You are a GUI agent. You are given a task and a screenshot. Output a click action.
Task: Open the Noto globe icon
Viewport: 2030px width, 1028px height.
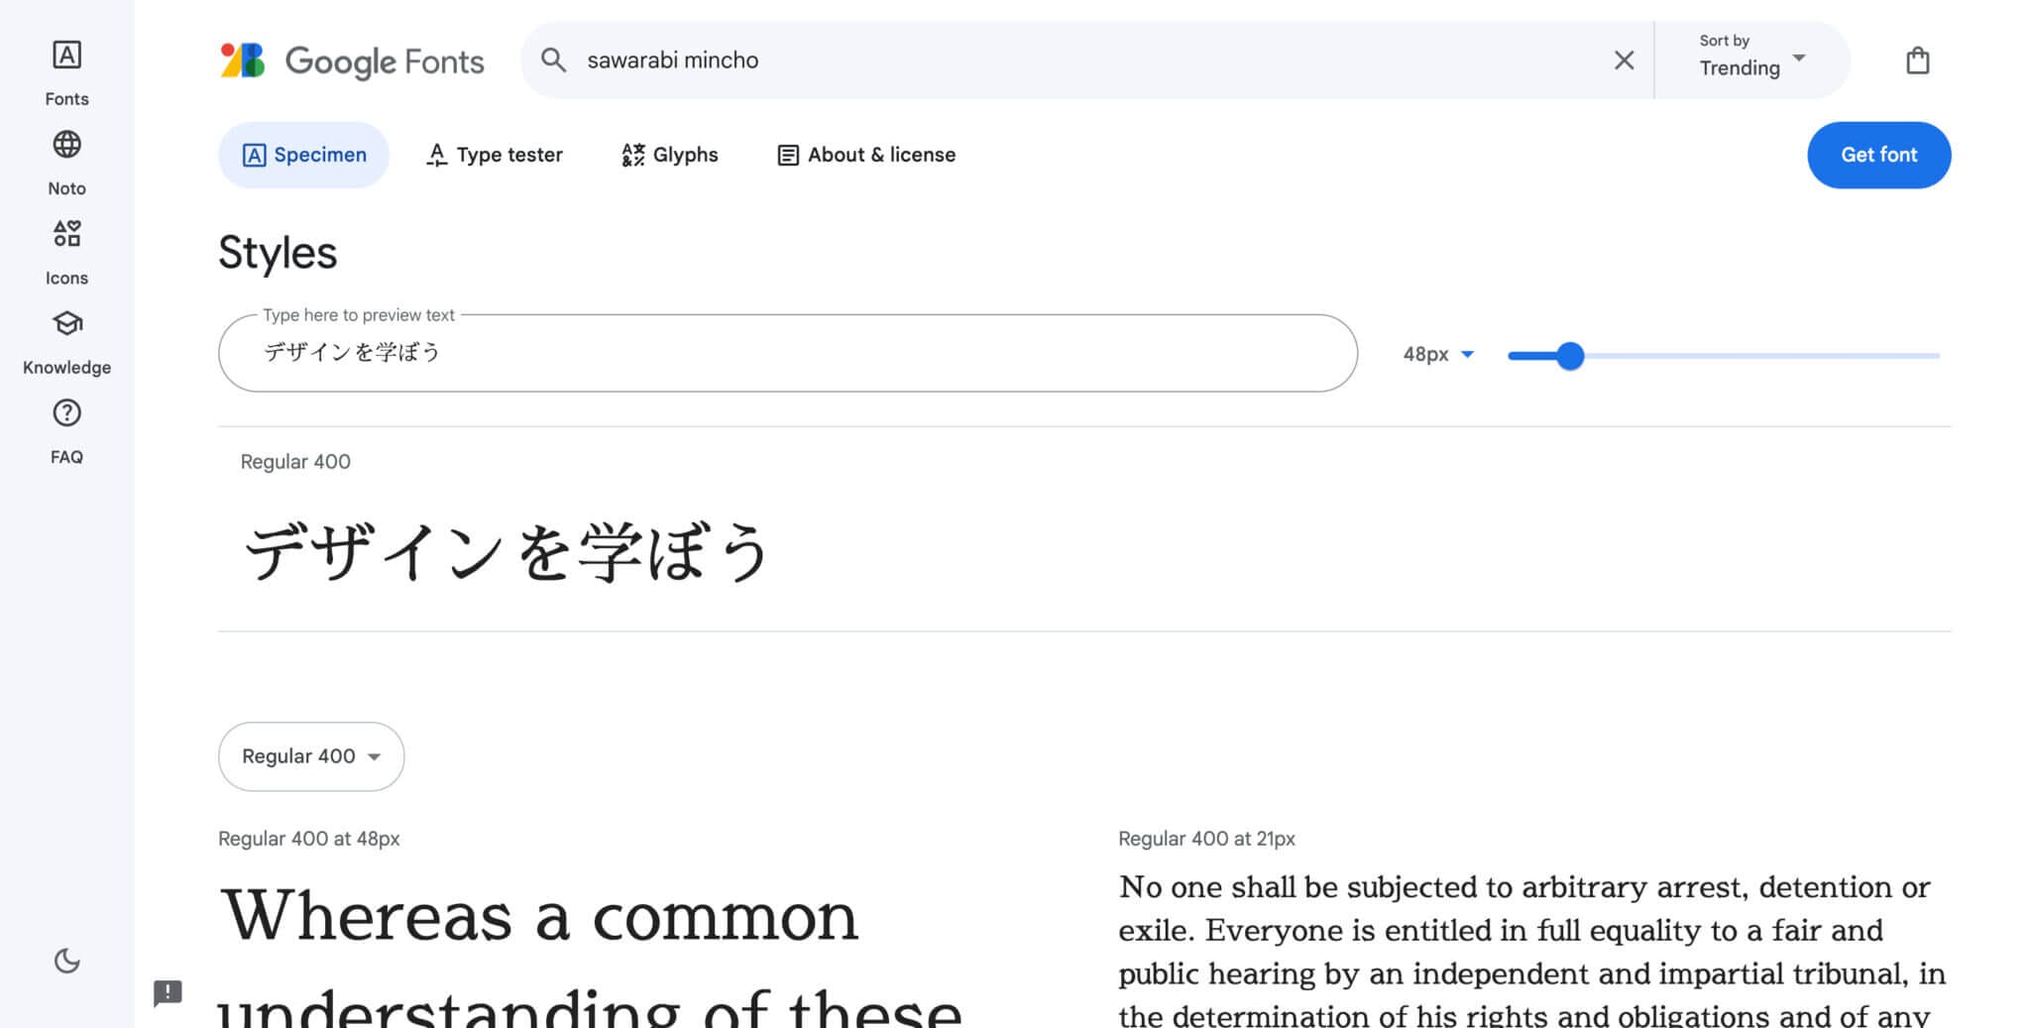[66, 145]
